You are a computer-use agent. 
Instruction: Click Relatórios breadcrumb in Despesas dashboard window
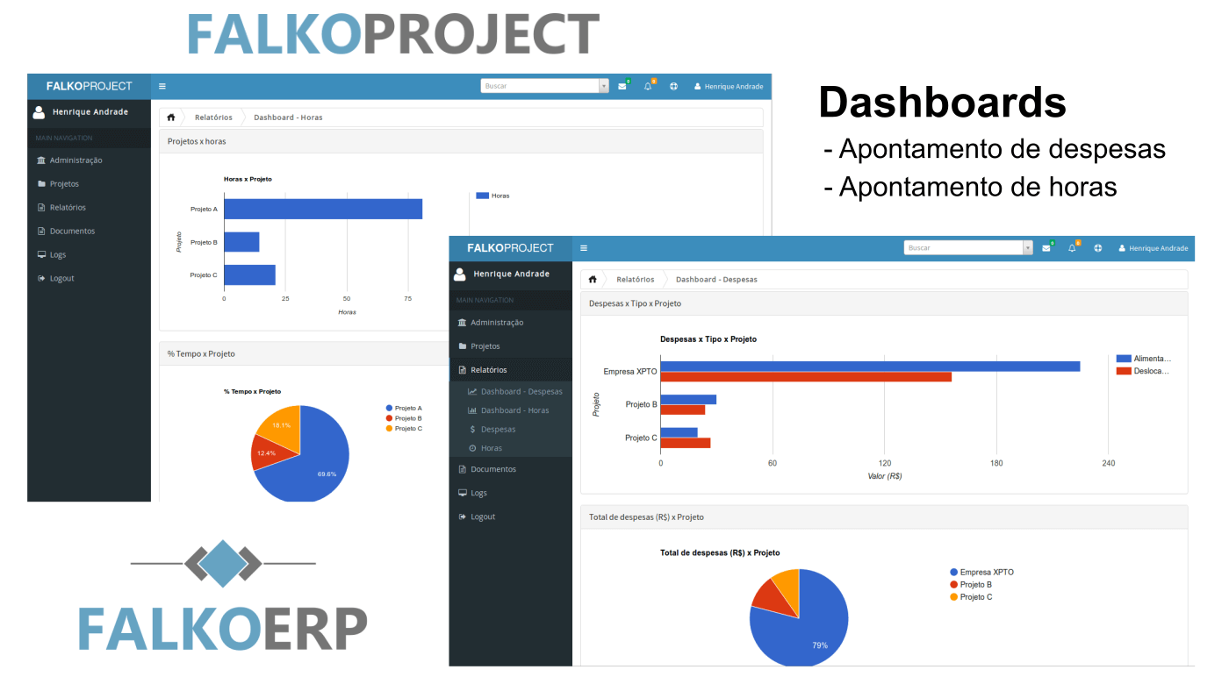(x=636, y=279)
